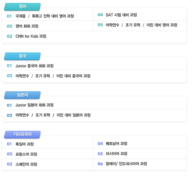Open SAT 시험 대비 과정
The width and height of the screenshot is (196, 177).
pos(121,15)
